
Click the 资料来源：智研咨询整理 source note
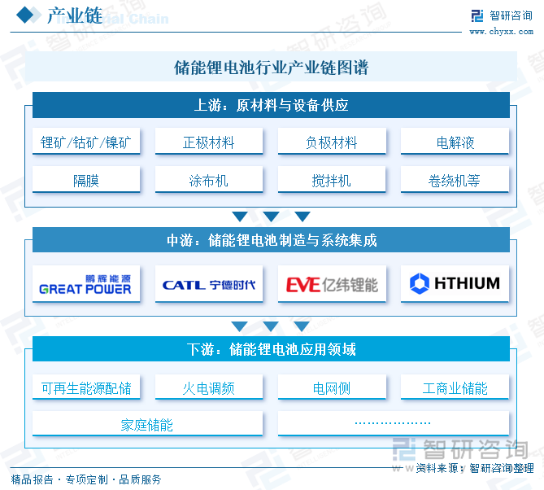click(475, 468)
